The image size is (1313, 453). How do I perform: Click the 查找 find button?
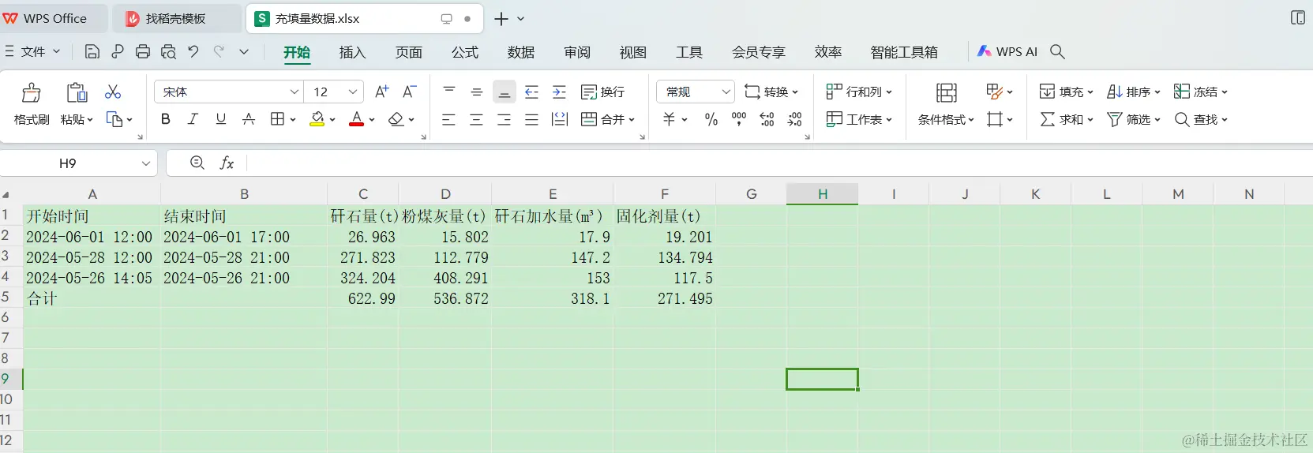coord(1200,119)
